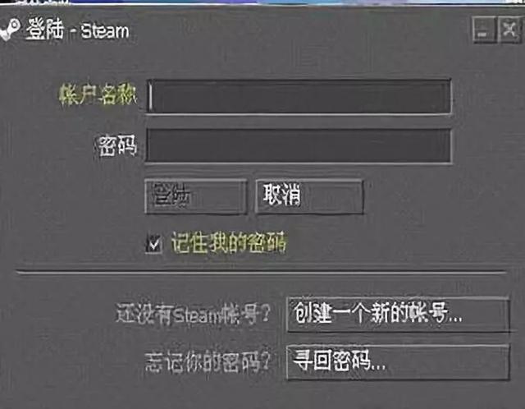Image resolution: width=525 pixels, height=409 pixels.
Task: Click the 帐户名称 label
Action: (98, 94)
